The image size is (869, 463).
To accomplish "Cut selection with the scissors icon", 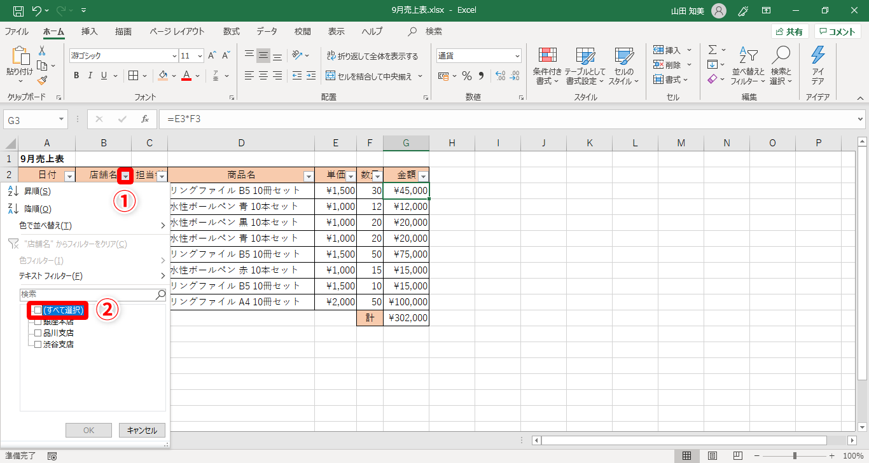I will click(42, 51).
